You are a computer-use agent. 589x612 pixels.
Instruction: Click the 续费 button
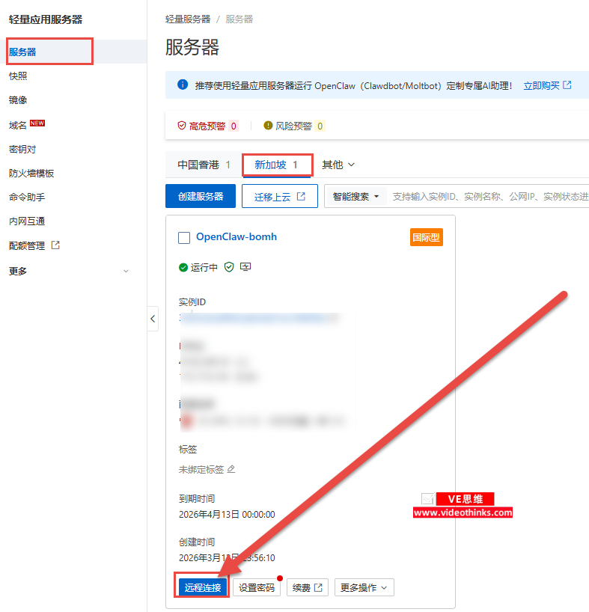308,587
